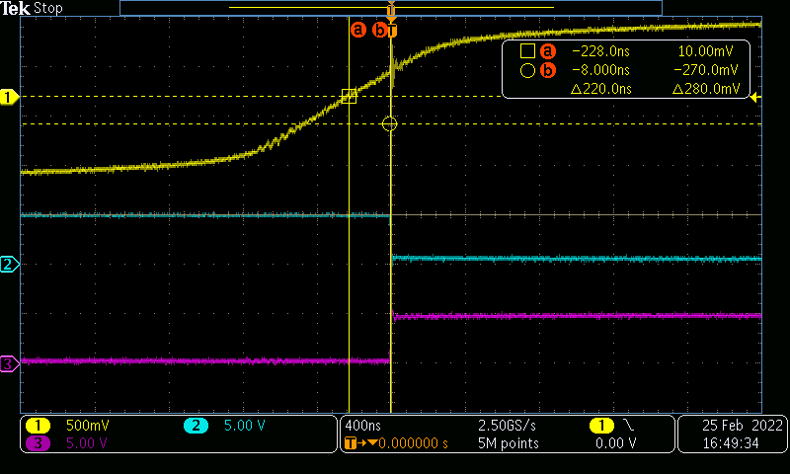This screenshot has width=790, height=474.
Task: Click the Stop acquisition status indicator
Action: 47,9
